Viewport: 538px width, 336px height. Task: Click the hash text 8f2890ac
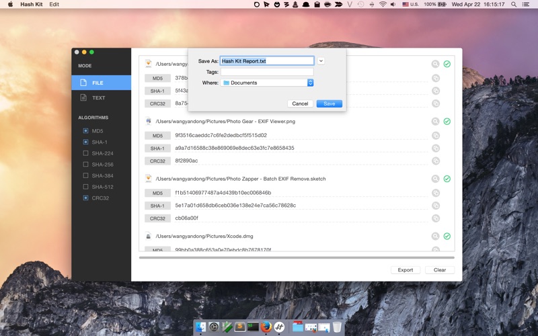point(186,161)
